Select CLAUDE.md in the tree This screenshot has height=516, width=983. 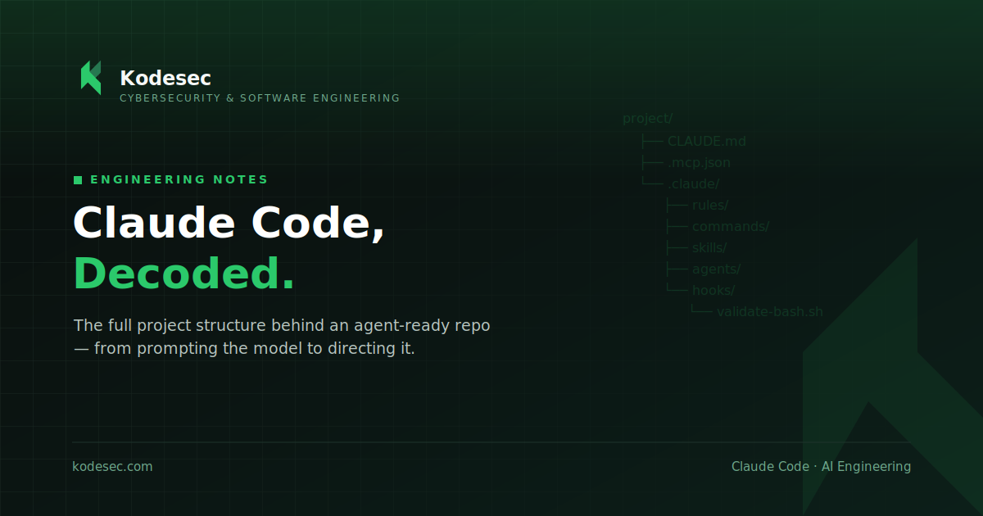(706, 141)
